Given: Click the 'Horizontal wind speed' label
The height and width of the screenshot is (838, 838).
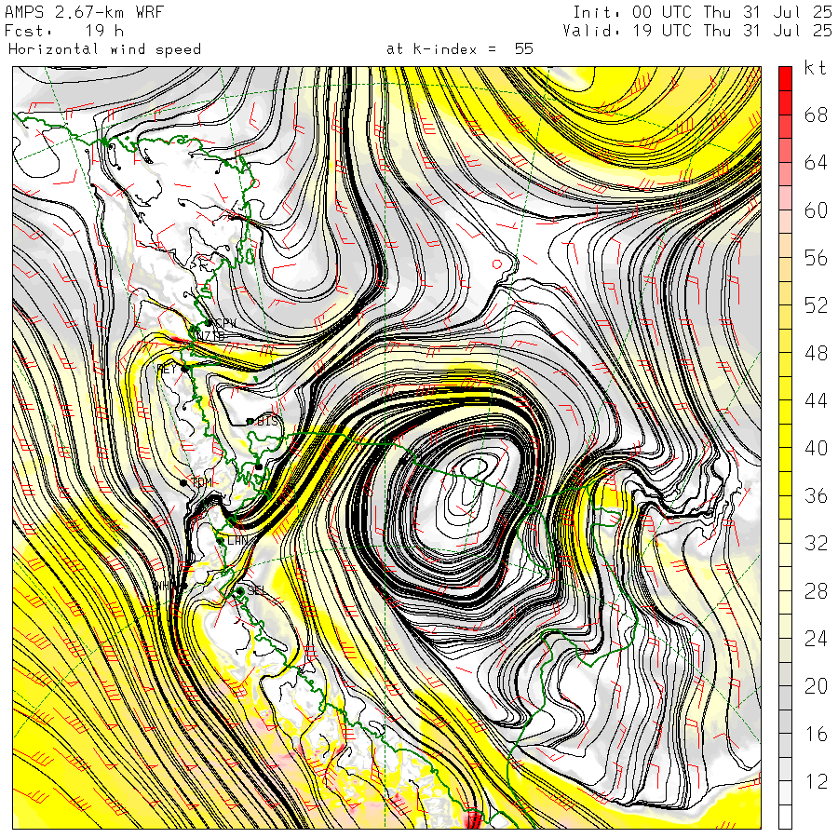Looking at the screenshot, I should pos(104,49).
